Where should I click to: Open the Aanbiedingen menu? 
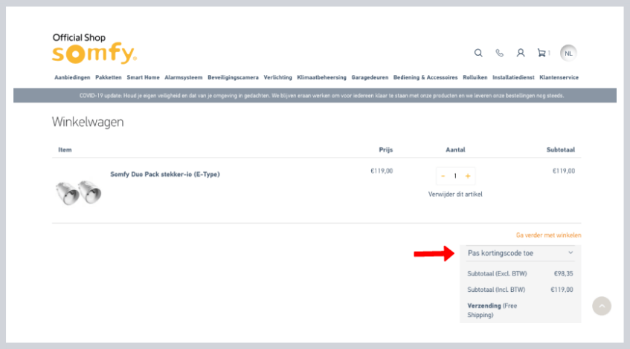[x=72, y=77]
